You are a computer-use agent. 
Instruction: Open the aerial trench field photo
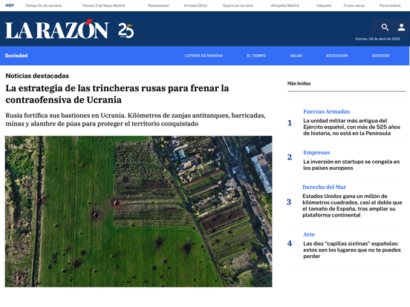coord(139,211)
